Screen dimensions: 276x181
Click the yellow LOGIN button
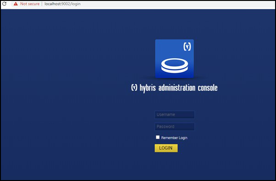tap(166, 148)
